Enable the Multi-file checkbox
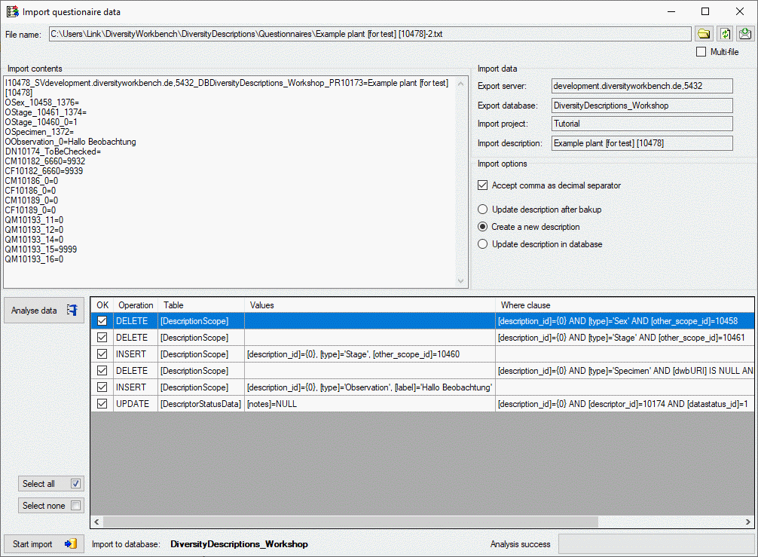 pyautogui.click(x=701, y=52)
